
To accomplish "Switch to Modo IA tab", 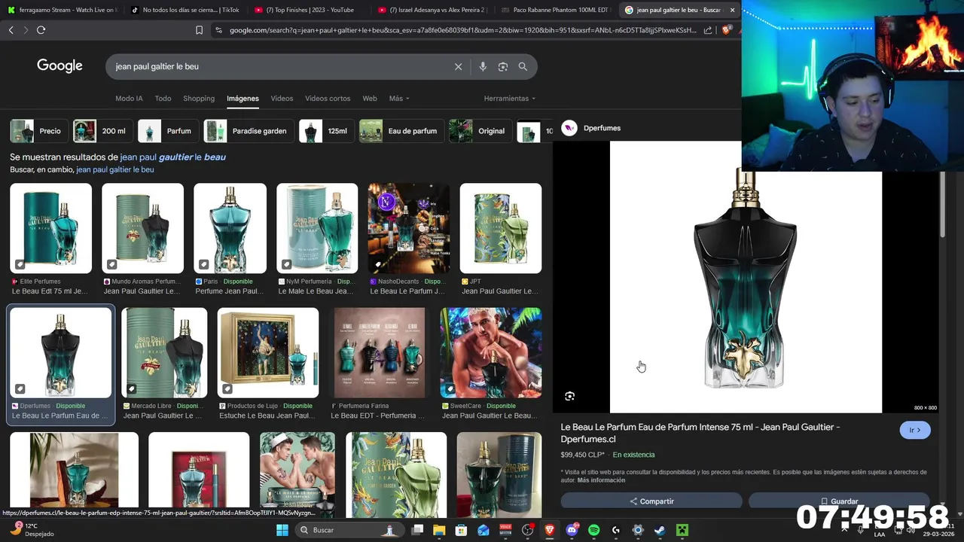I will pos(129,99).
